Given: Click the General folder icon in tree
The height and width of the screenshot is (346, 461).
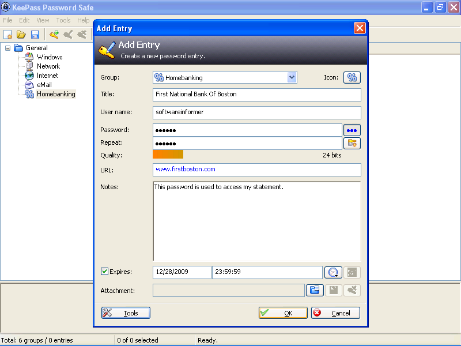Looking at the screenshot, I should point(18,48).
